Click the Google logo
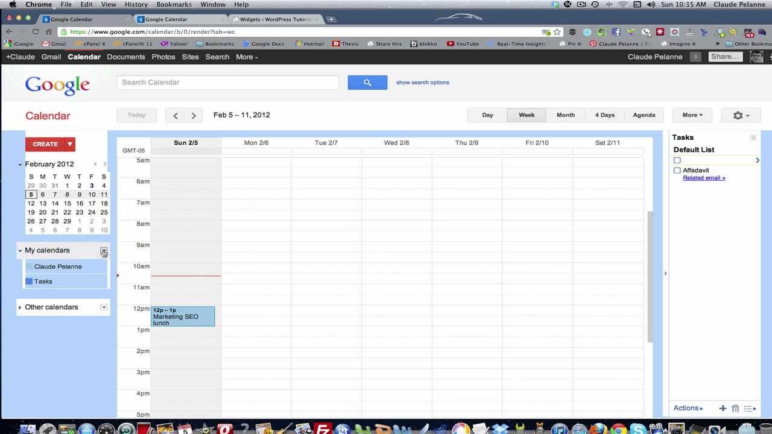Viewport: 772px width, 434px height. (57, 85)
